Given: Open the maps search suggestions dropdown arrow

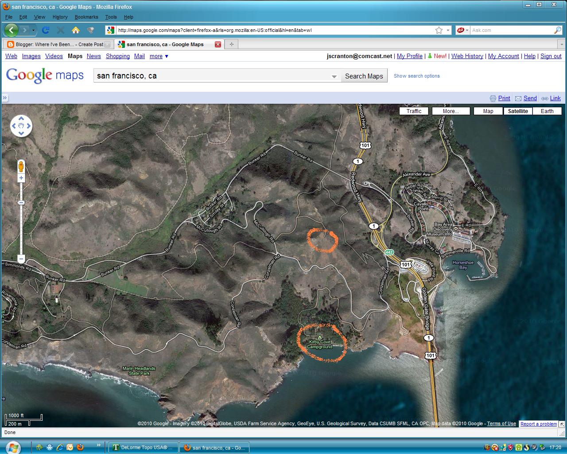Looking at the screenshot, I should [334, 76].
